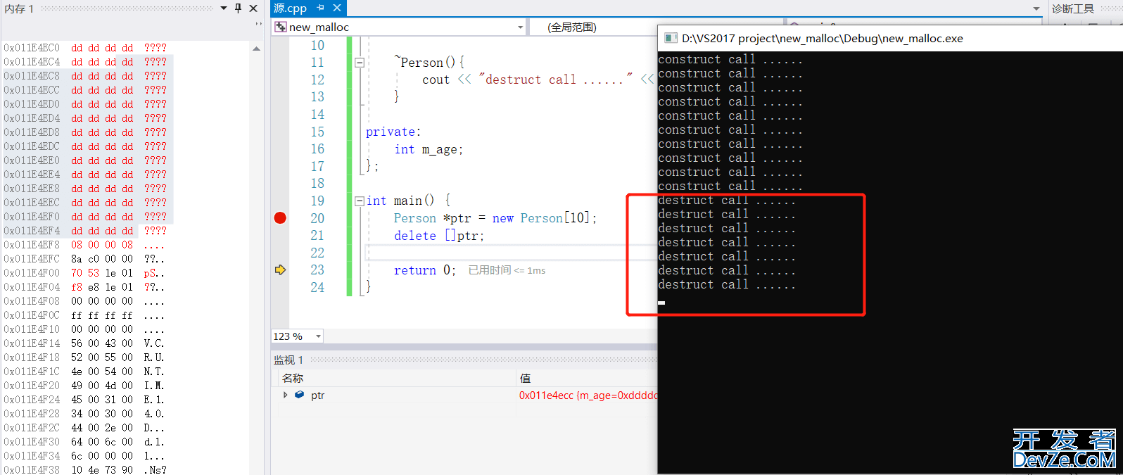Select the 诊断工具 panel title

click(x=1073, y=8)
